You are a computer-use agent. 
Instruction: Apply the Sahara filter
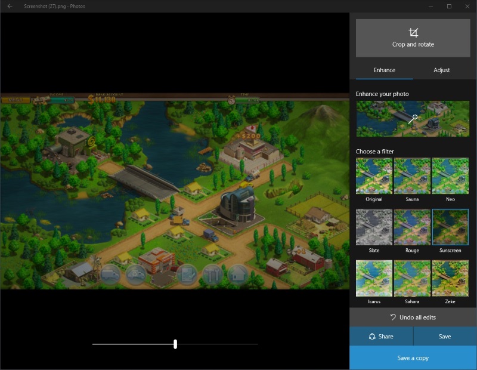pos(412,278)
